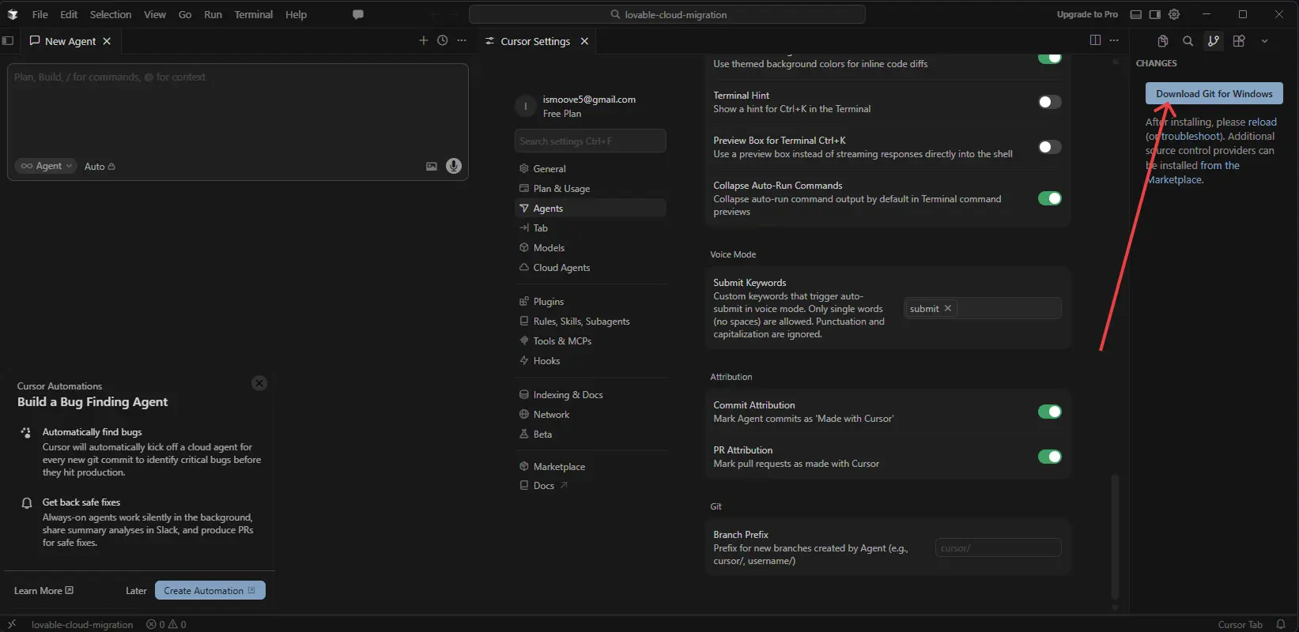Open the feedback chat bubble icon

coord(358,14)
